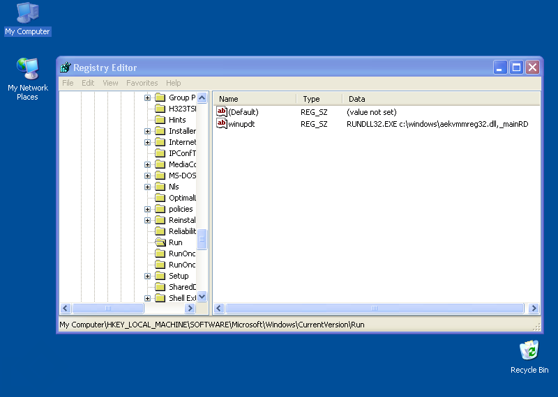Click the policies folder icon
558x397 pixels.
pyautogui.click(x=160, y=209)
